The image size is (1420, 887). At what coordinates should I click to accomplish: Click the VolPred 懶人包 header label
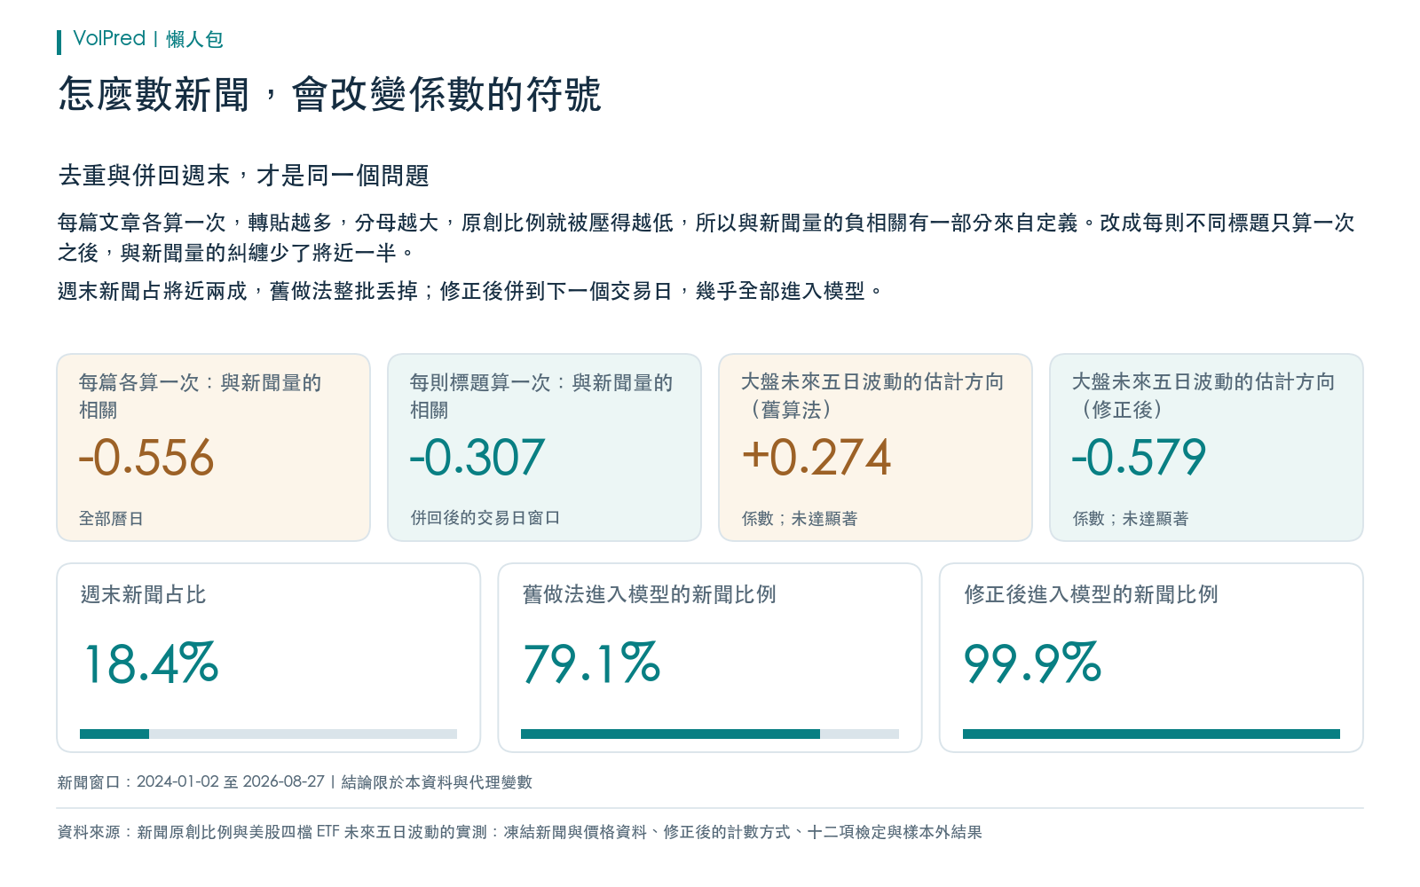[x=147, y=39]
